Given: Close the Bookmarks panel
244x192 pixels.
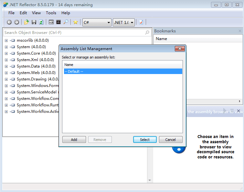Looking at the screenshot, I should 240,31.
